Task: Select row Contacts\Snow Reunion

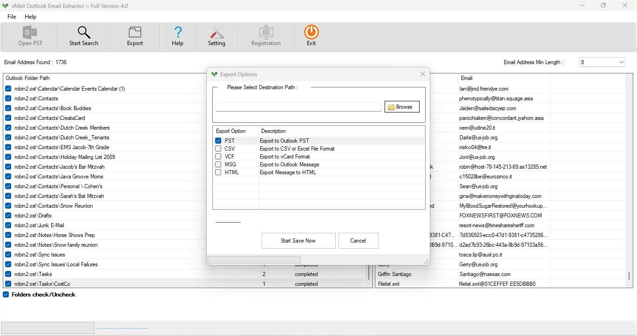Action: 54,206
